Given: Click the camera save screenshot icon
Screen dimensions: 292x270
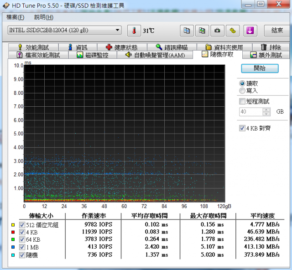Looking at the screenshot, I should pyautogui.click(x=217, y=31).
